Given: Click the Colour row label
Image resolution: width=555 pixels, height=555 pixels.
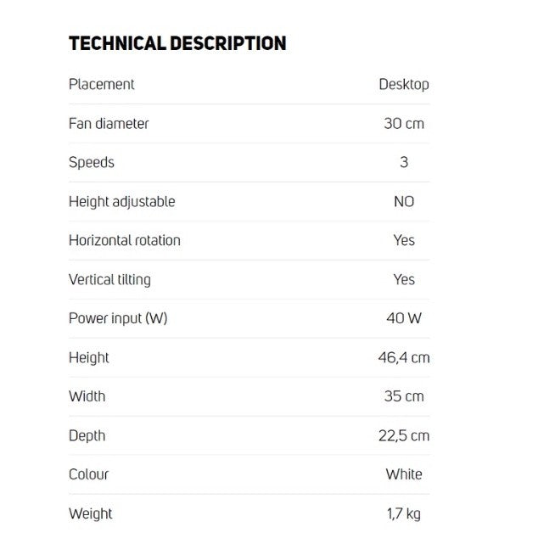Looking at the screenshot, I should click(88, 474).
